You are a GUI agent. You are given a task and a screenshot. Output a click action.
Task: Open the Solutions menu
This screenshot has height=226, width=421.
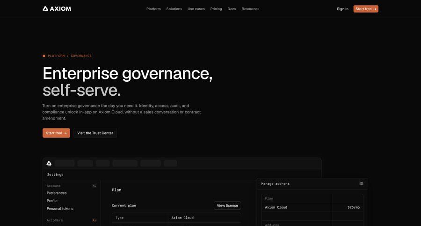pos(174,9)
